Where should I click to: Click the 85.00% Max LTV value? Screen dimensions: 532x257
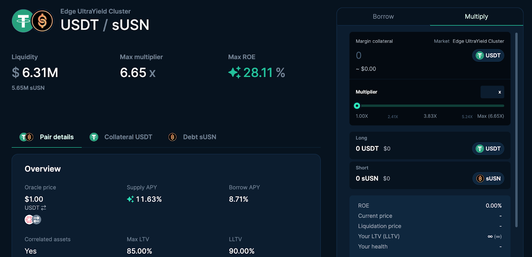tap(139, 251)
